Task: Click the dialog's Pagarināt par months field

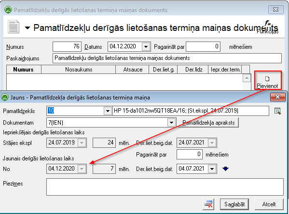Action: [190, 154]
